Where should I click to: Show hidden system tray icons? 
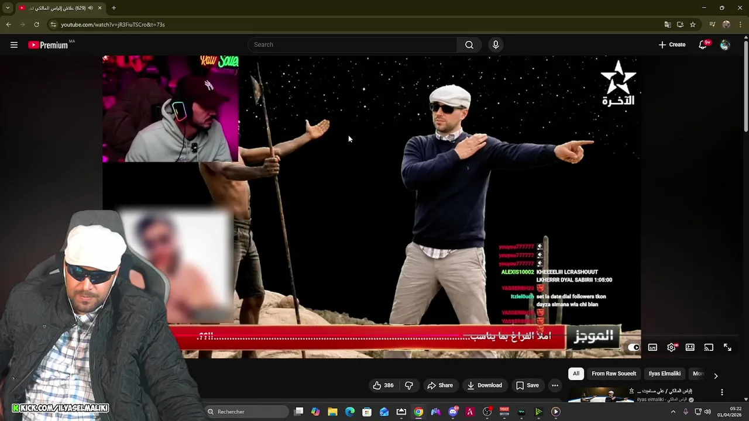point(673,412)
